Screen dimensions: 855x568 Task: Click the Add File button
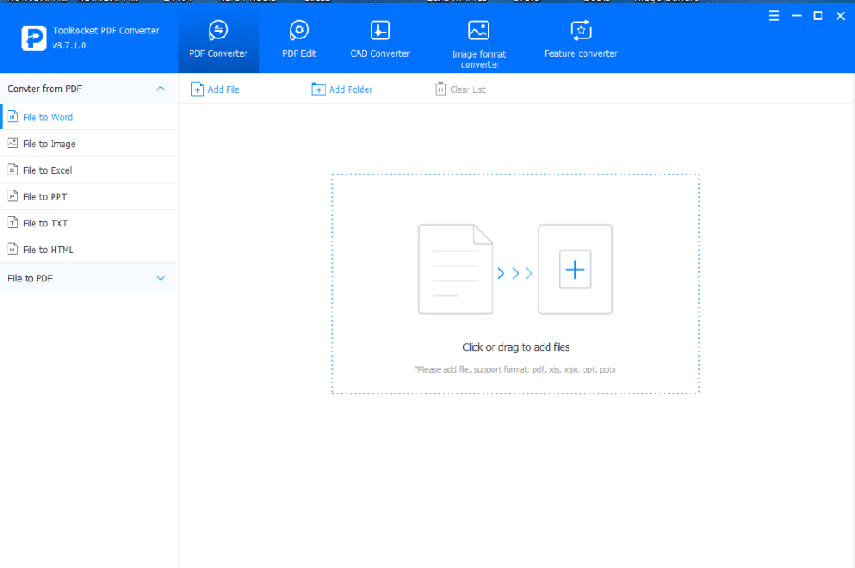pos(215,89)
